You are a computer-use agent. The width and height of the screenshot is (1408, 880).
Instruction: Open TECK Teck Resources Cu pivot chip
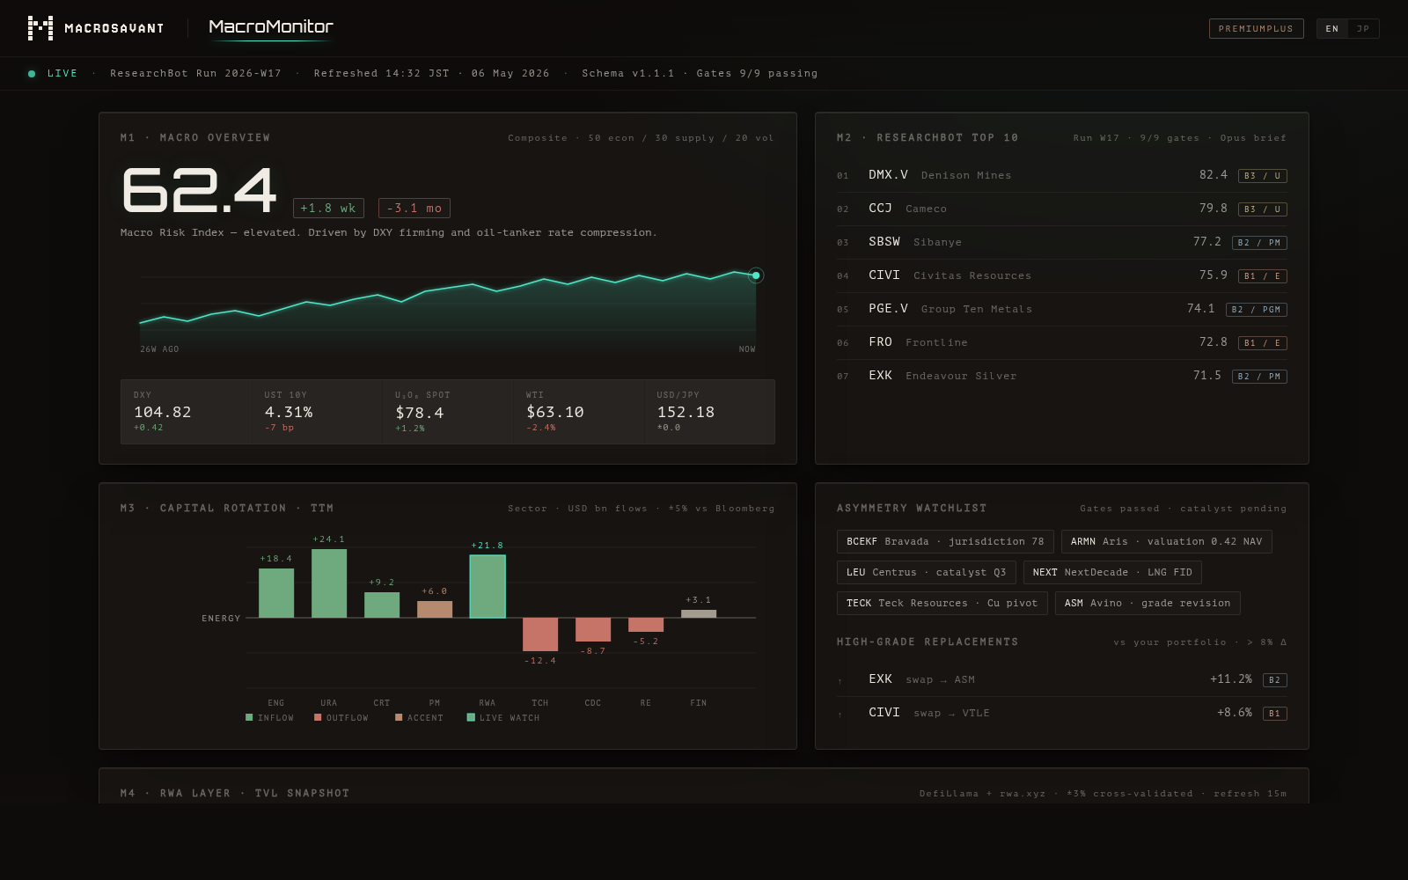pyautogui.click(x=942, y=604)
